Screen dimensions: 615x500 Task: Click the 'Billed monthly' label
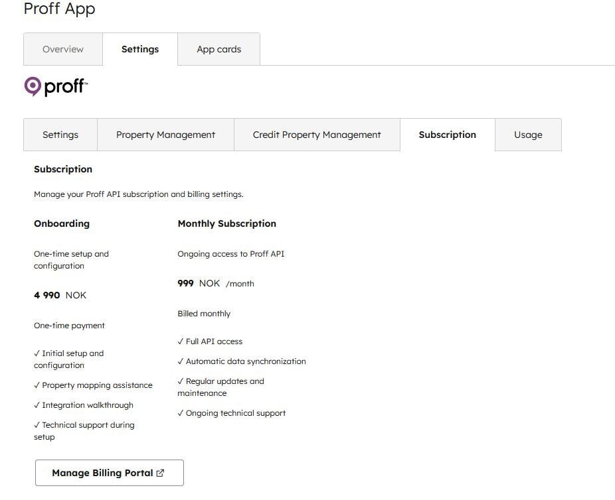point(204,314)
